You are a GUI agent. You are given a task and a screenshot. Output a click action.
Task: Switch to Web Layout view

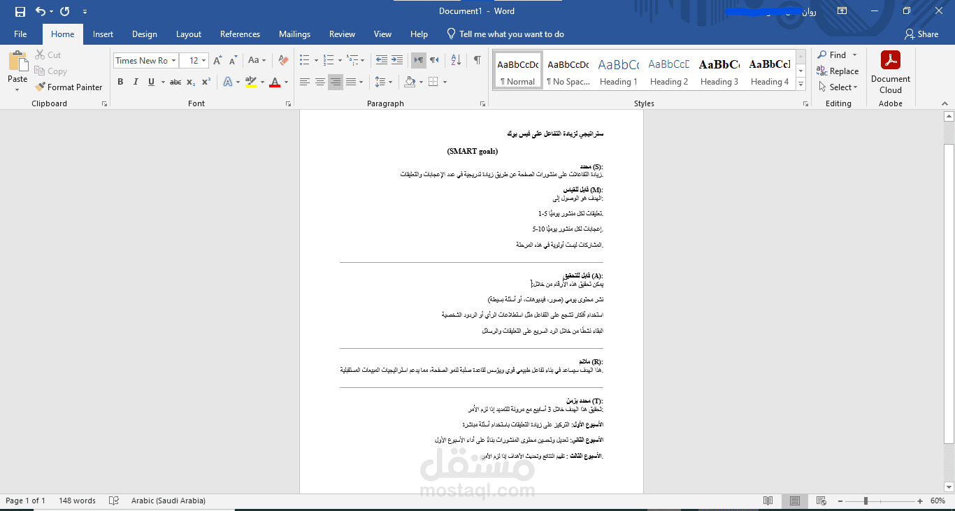821,501
